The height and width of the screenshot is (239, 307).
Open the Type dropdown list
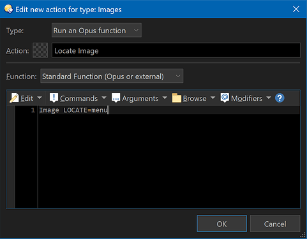pyautogui.click(x=96, y=31)
